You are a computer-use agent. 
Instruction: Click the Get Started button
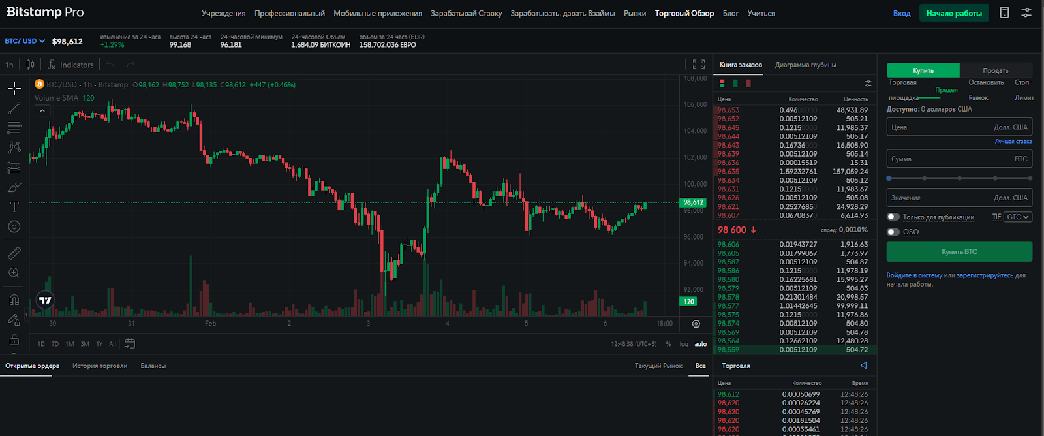[x=954, y=13]
